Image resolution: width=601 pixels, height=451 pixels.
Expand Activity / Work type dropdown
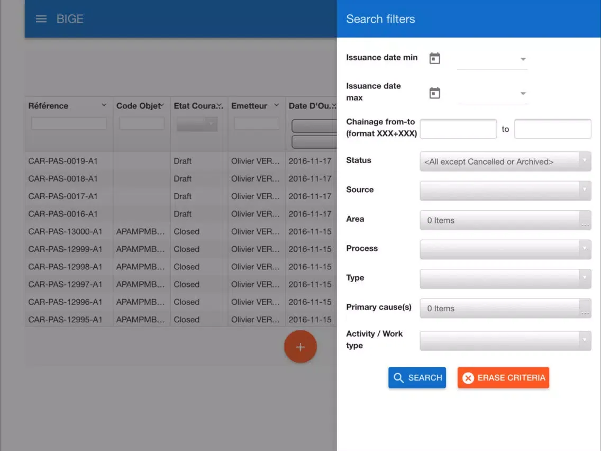coord(505,340)
